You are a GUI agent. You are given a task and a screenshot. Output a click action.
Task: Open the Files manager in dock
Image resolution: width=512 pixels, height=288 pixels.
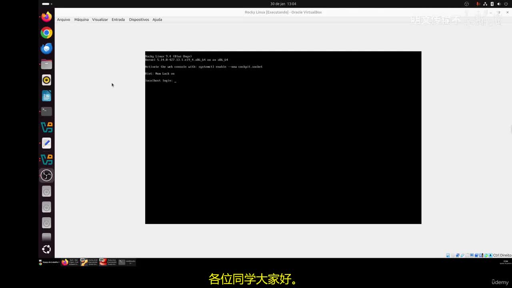pos(46,64)
